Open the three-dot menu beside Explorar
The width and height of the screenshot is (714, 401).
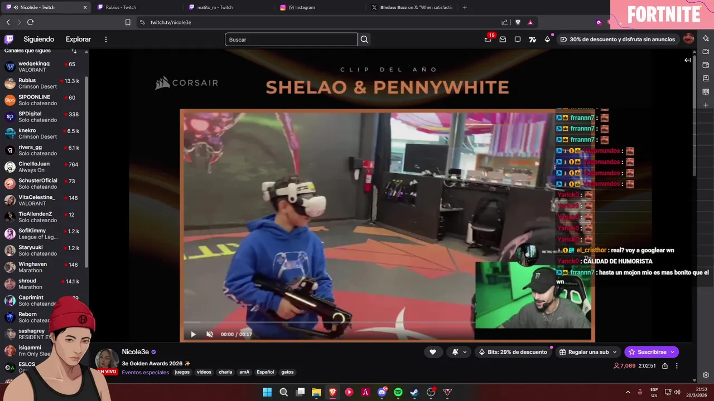106,40
